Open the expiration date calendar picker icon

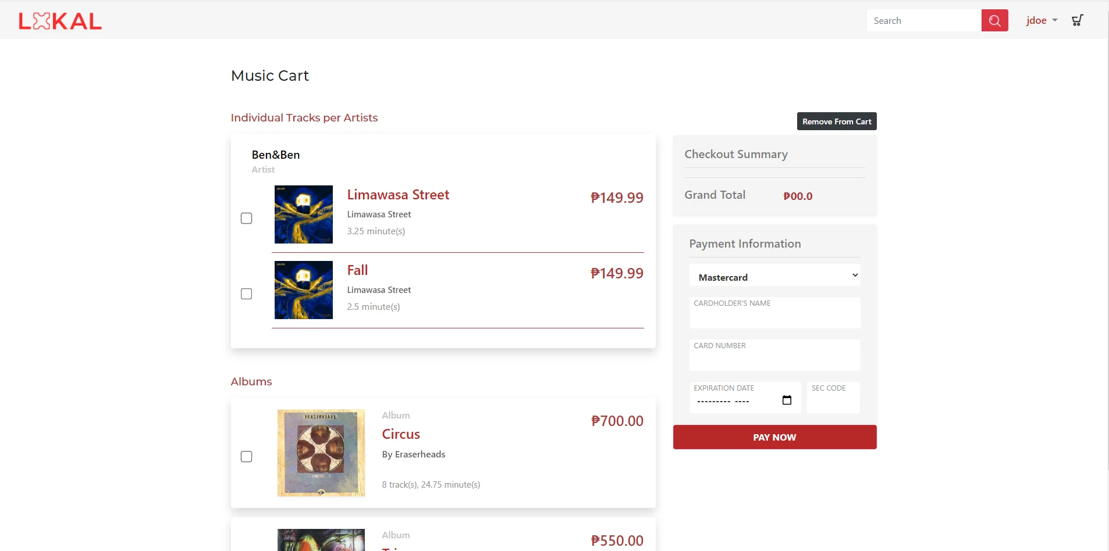click(787, 400)
